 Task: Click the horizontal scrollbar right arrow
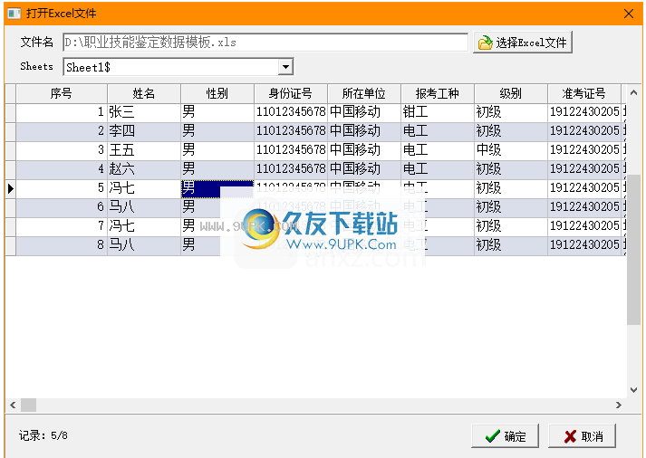619,405
